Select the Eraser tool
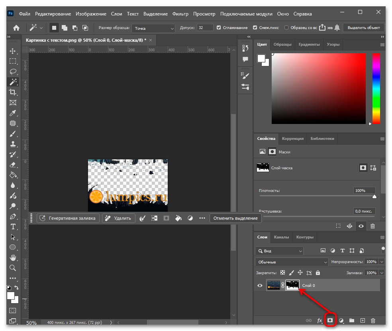 (x=13, y=165)
